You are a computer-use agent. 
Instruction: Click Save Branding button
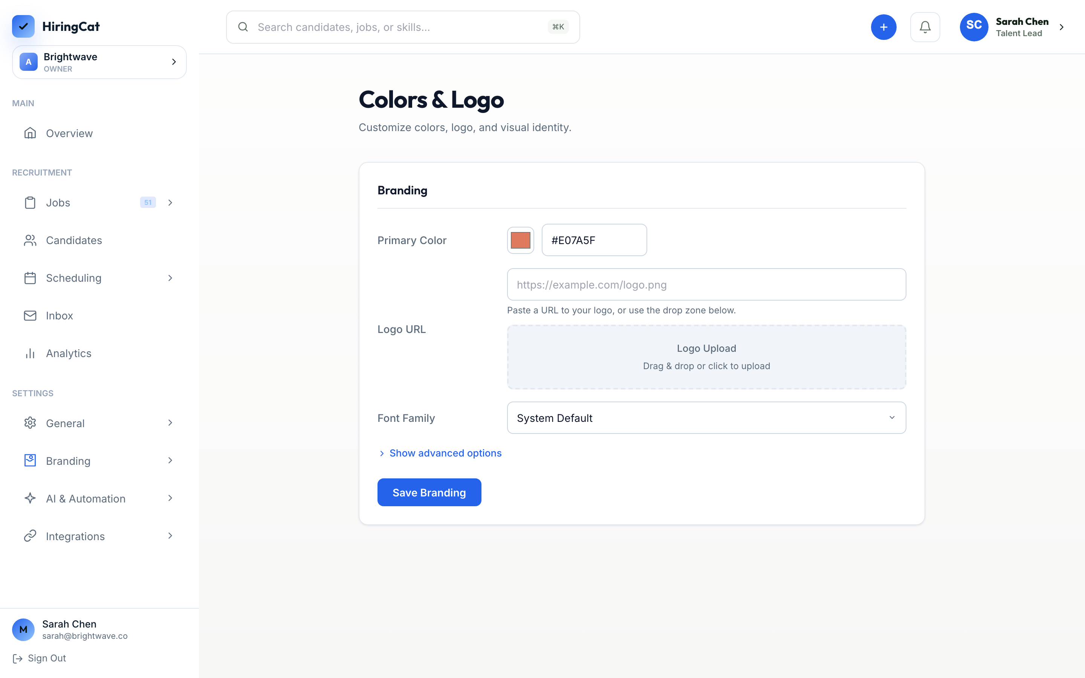pyautogui.click(x=429, y=492)
